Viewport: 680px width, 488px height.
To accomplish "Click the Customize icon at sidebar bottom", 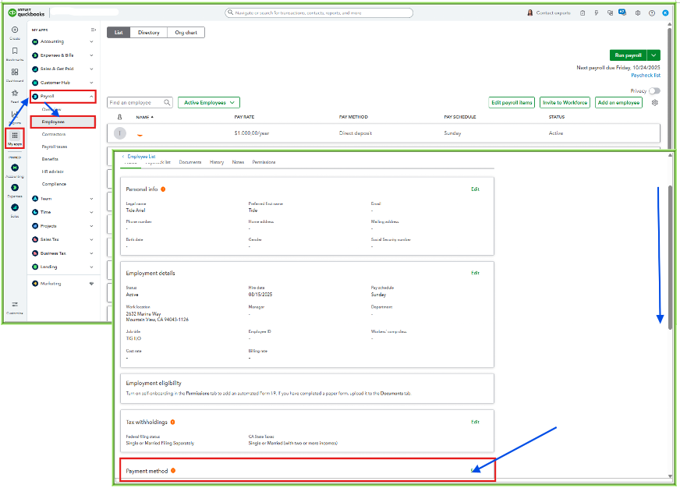I will click(x=15, y=304).
